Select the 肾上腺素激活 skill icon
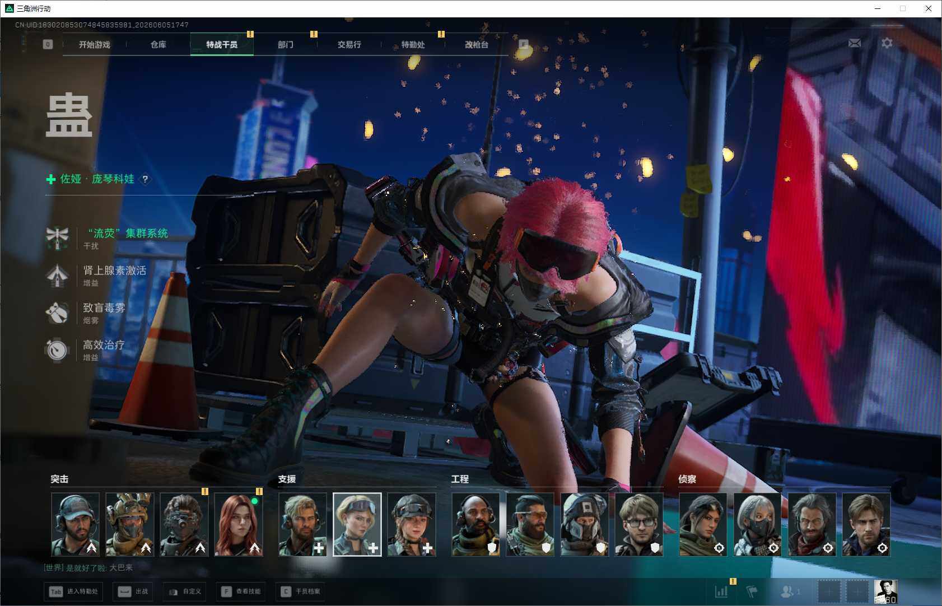The width and height of the screenshot is (942, 606). tap(57, 276)
